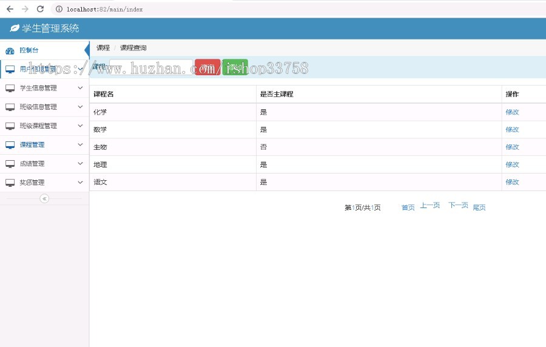
Task: Select the 数学 course name cell
Action: tap(173, 129)
